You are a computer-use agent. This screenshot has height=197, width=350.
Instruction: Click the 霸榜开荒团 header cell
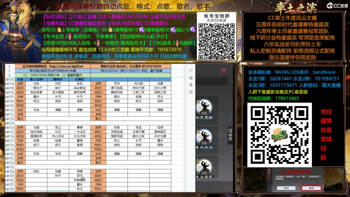coord(131,66)
